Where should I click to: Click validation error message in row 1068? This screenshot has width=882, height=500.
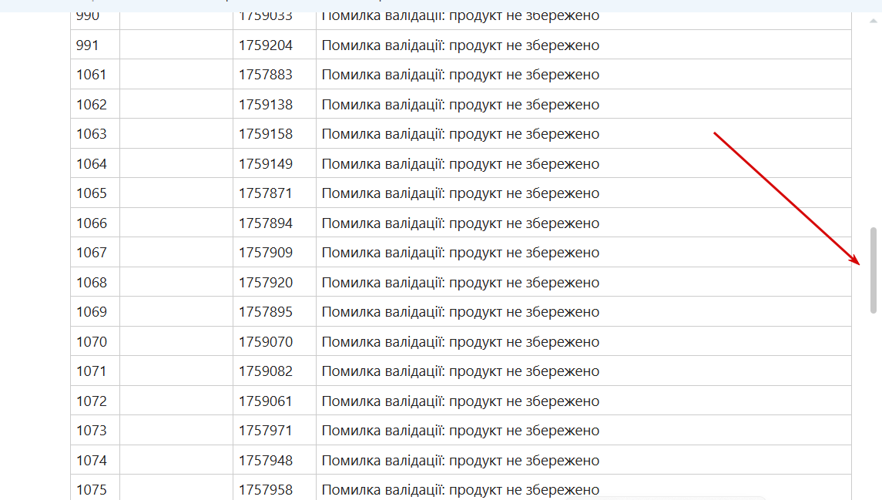460,283
